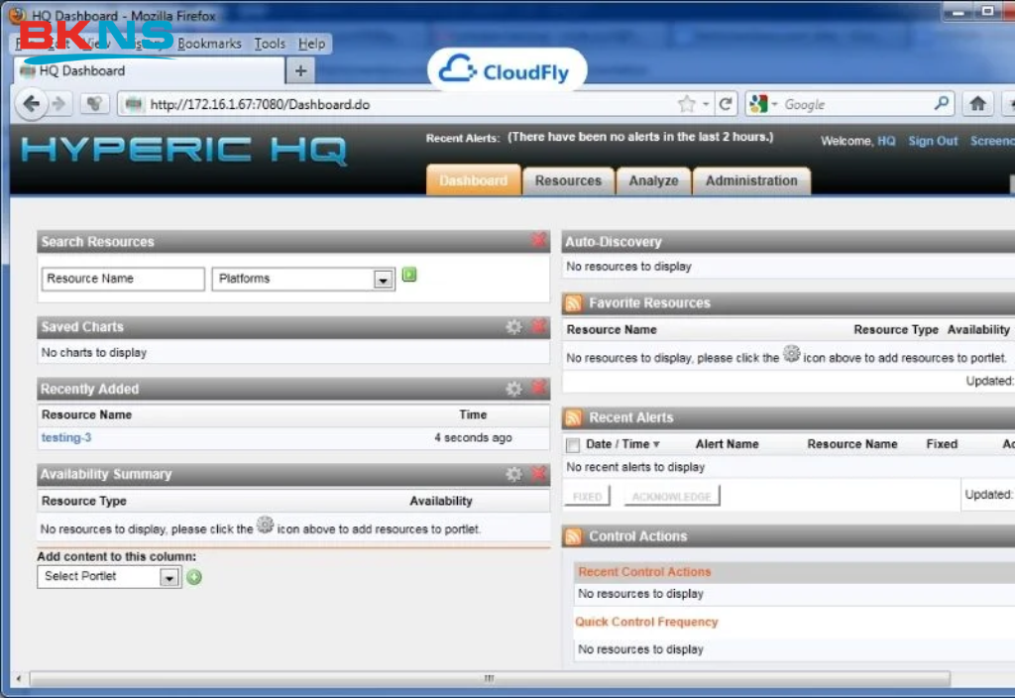Viewport: 1015px width, 700px height.
Task: Open gear settings on the Availability Summary portlet
Action: click(513, 474)
